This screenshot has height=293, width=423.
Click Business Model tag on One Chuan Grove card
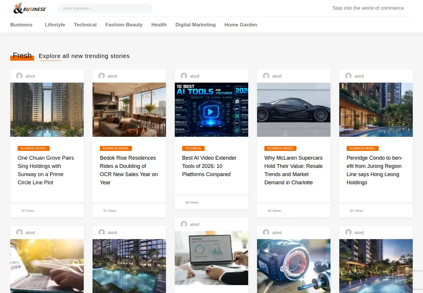[33, 148]
